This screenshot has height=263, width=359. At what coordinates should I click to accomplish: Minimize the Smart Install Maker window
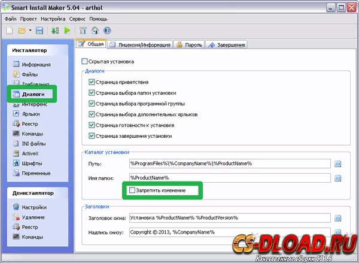[x=330, y=8]
